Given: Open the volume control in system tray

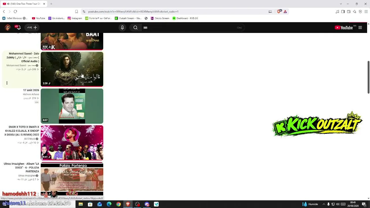Looking at the screenshot, I should click(x=338, y=204).
